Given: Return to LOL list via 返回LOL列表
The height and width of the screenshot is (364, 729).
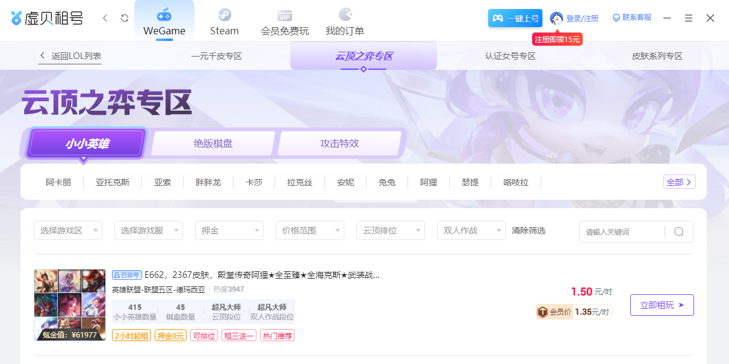Looking at the screenshot, I should click(70, 56).
